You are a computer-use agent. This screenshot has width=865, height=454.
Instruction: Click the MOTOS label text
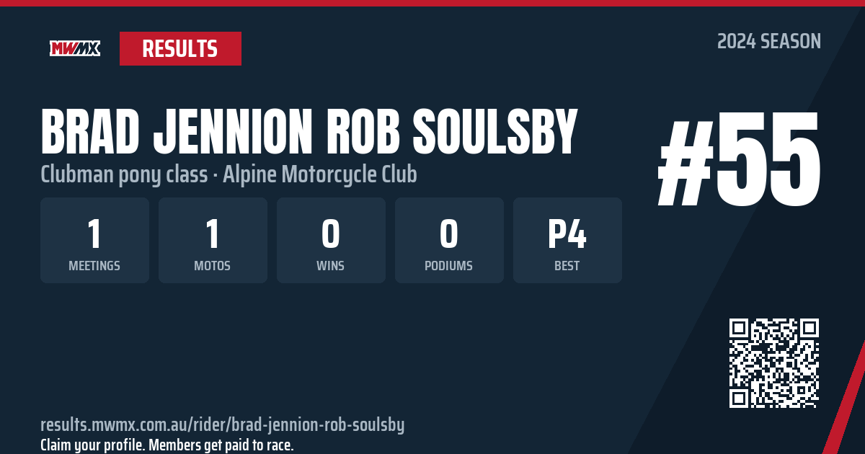[213, 266]
